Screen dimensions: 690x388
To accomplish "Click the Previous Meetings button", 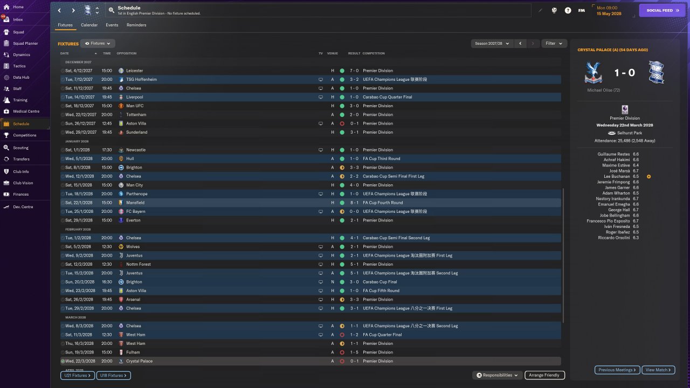I will pos(618,370).
